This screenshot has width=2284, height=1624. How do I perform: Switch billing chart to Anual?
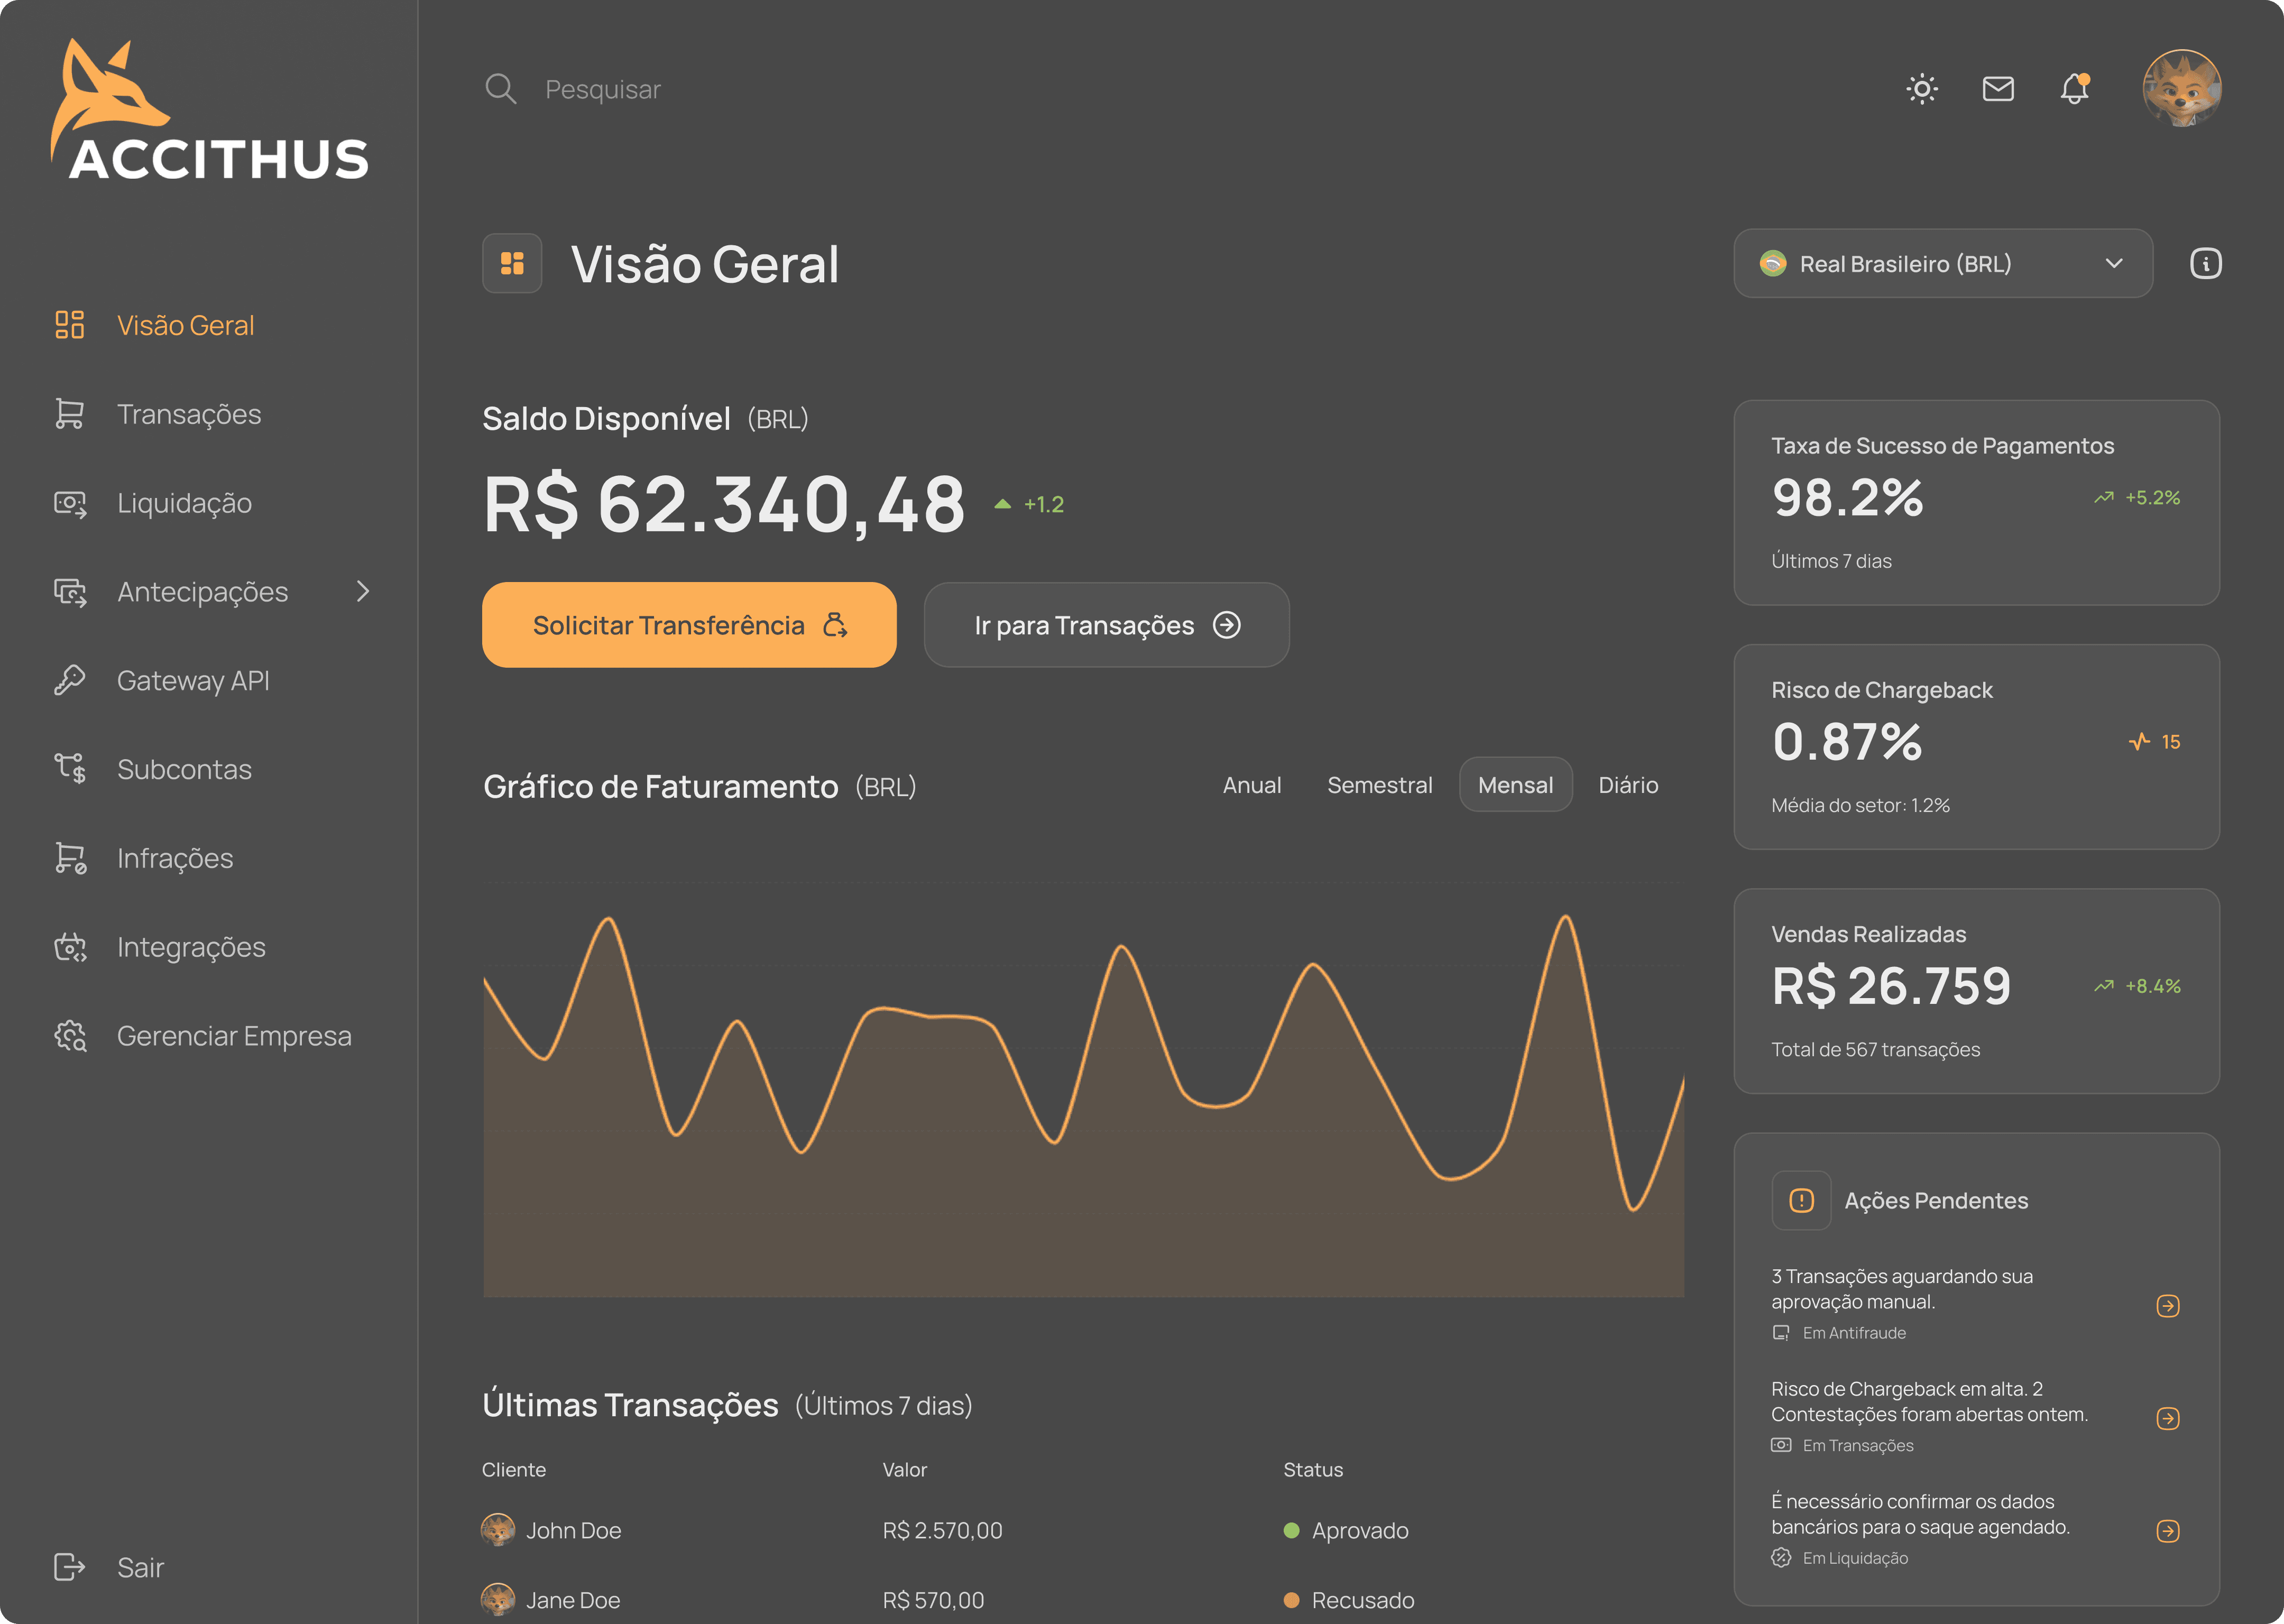(x=1251, y=786)
